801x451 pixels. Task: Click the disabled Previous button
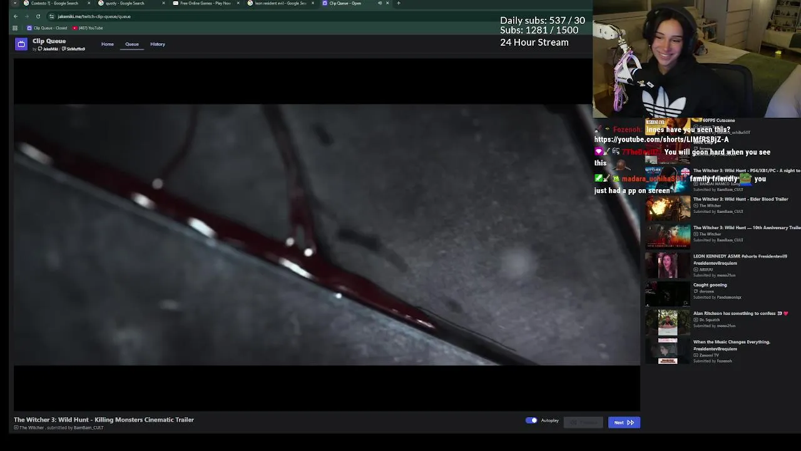coord(583,422)
